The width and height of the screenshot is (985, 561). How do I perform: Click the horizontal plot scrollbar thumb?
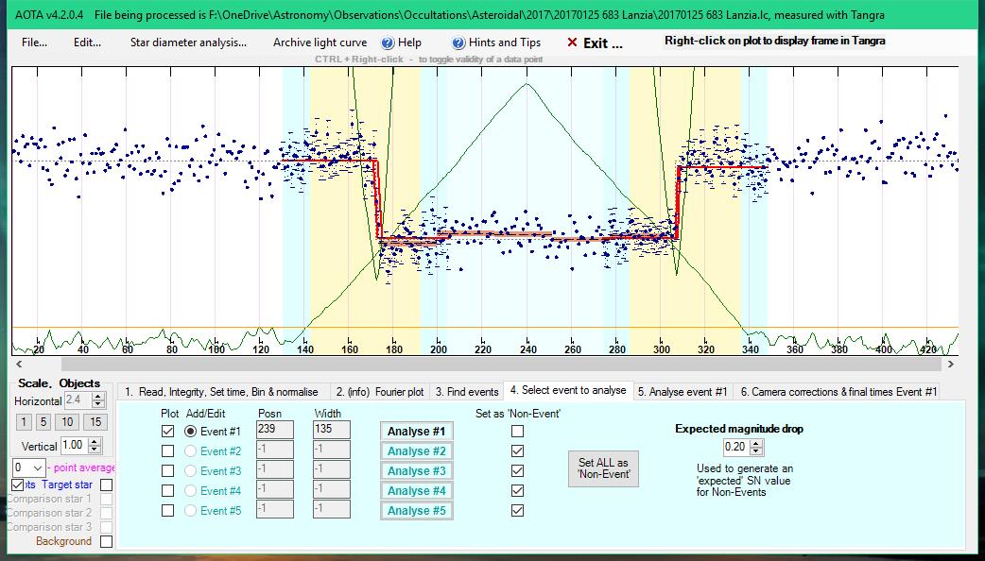coord(501,364)
